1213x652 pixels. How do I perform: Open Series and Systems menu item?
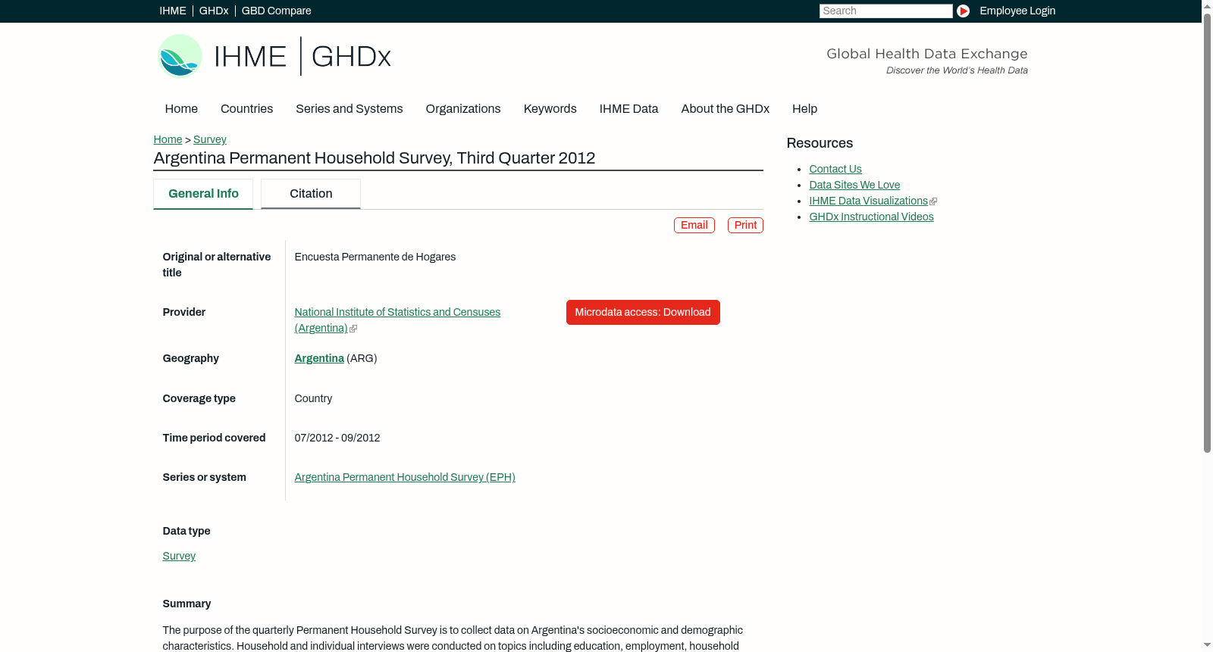[x=349, y=109]
